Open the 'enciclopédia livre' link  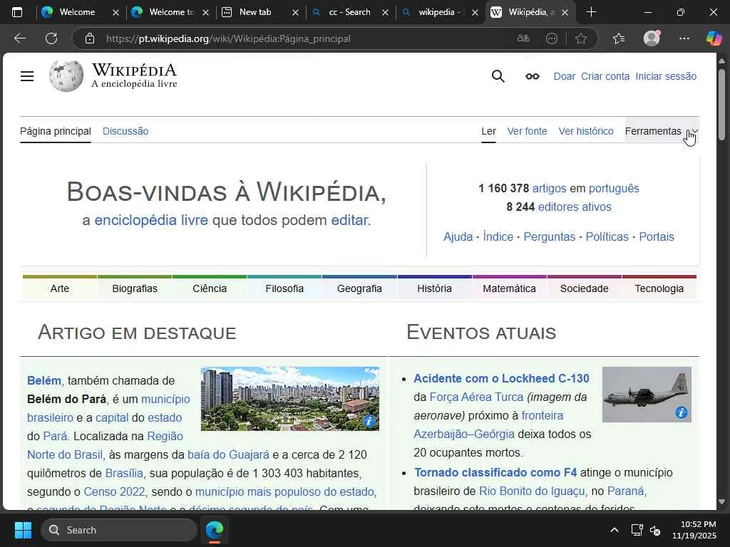(x=151, y=220)
